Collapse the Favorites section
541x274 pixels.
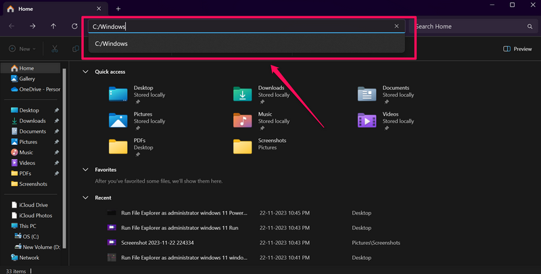coord(85,170)
